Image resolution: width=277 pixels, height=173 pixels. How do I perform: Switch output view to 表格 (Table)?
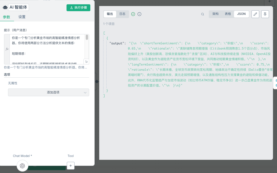228,14
